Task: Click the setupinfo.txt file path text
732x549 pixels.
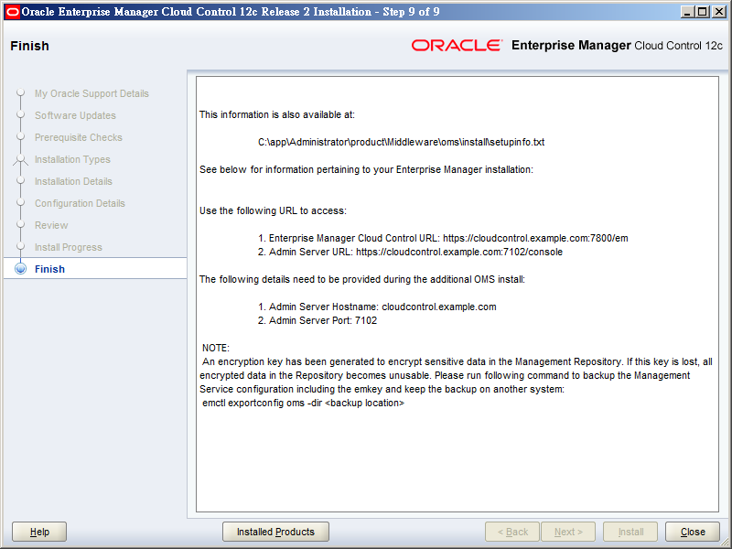Action: pyautogui.click(x=401, y=142)
